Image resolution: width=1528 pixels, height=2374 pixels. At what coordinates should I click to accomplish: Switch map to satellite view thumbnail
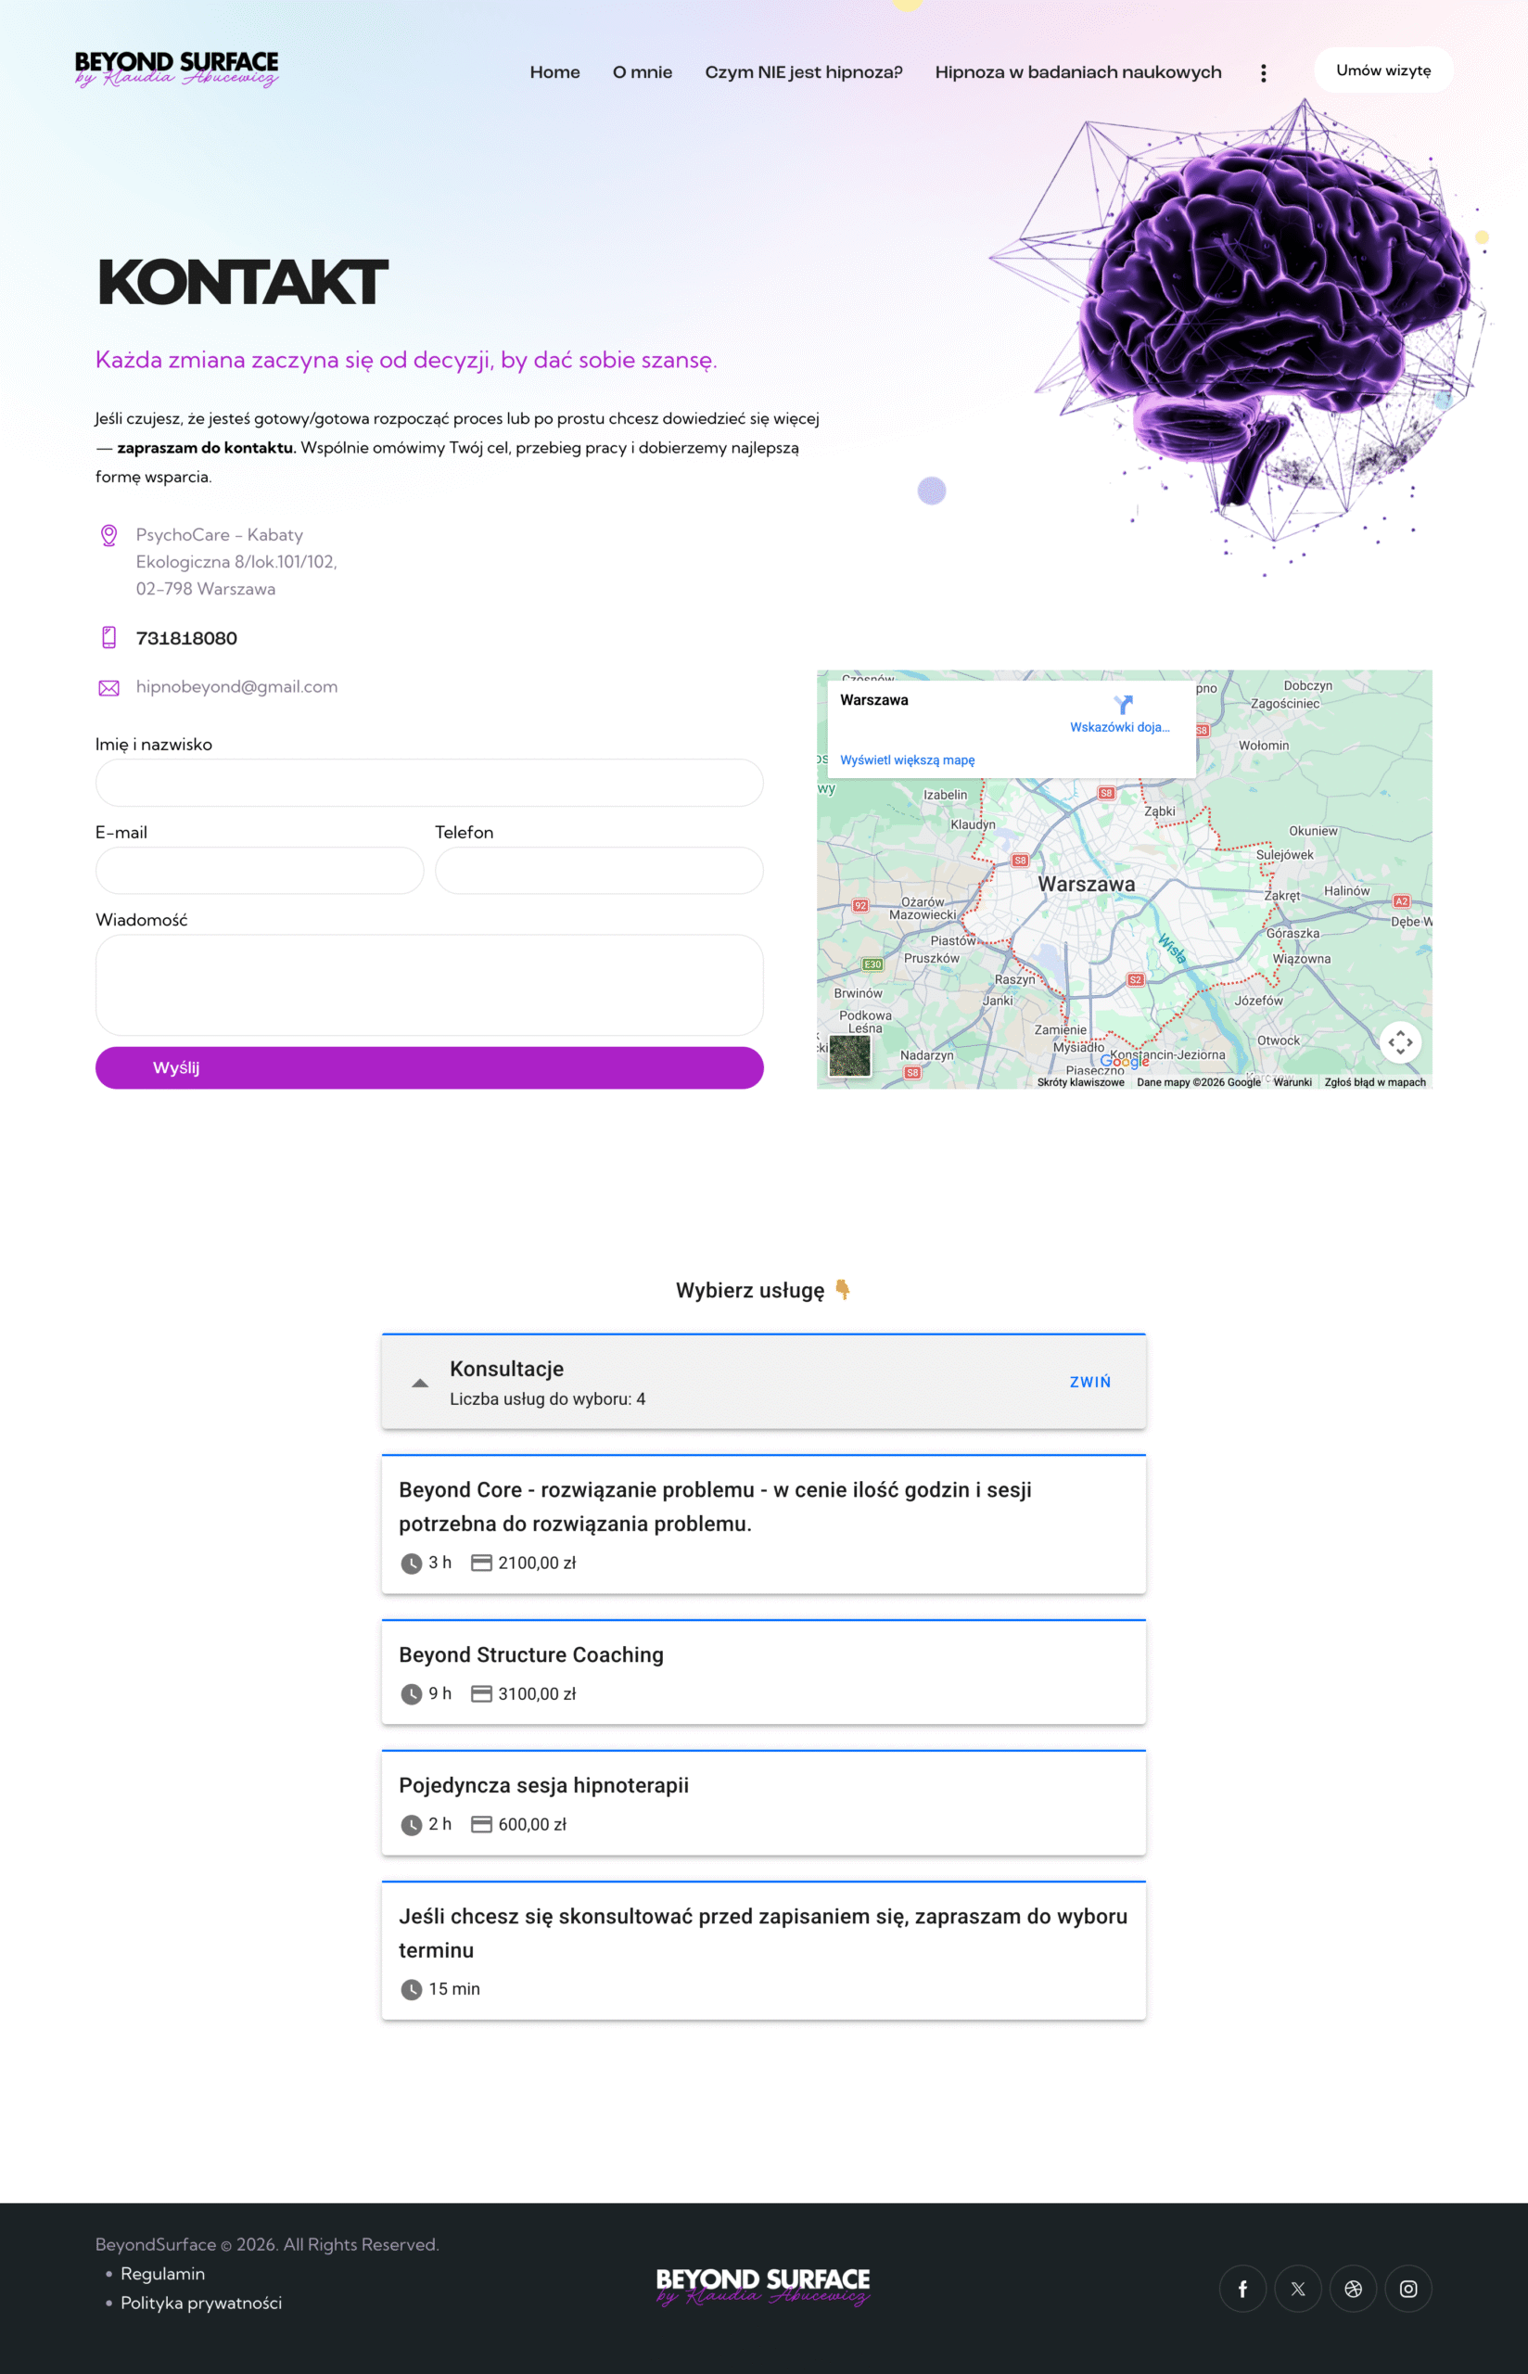click(x=849, y=1055)
